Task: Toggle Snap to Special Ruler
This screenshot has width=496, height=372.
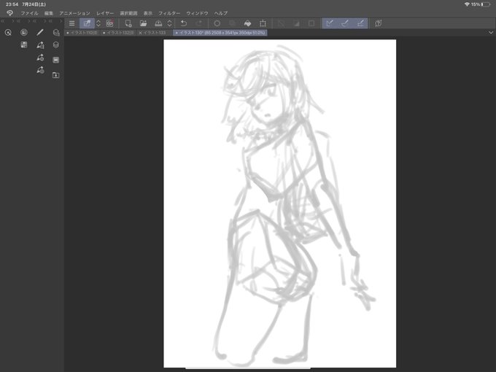Action: coord(345,23)
